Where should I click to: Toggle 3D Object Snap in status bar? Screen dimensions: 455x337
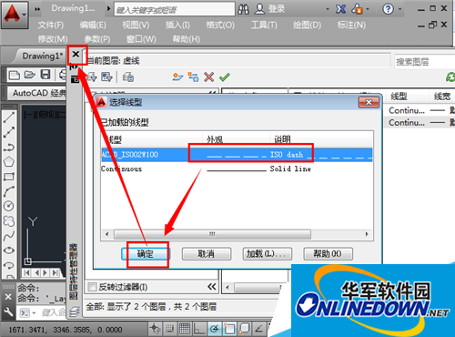pos(244,329)
